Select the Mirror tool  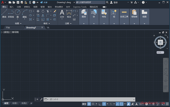(x=43, y=15)
